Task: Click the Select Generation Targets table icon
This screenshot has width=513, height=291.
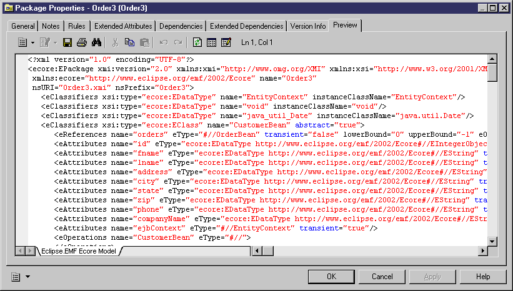Action: pos(211,42)
